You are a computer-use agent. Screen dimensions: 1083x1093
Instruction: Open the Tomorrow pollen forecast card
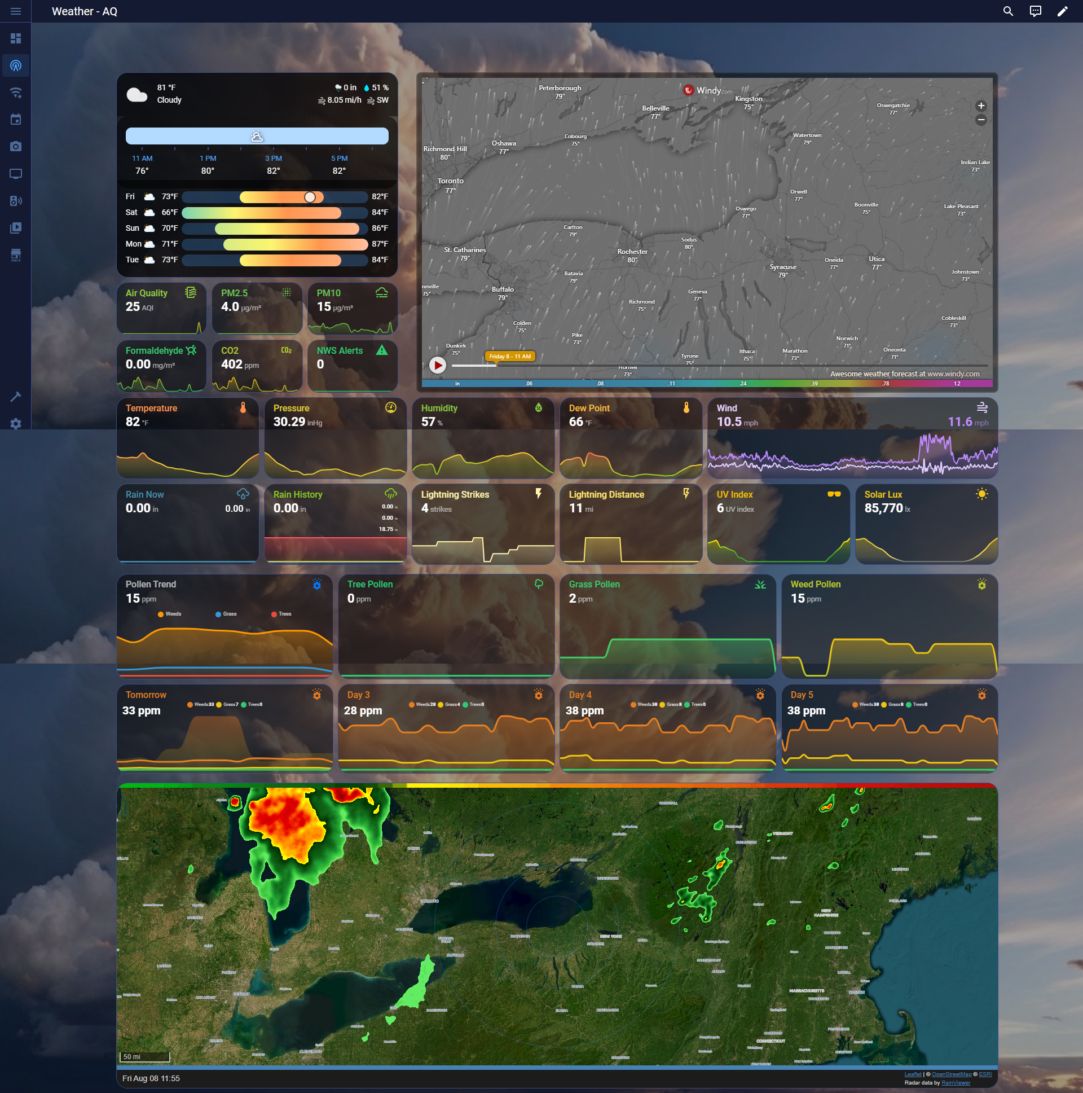click(x=224, y=728)
